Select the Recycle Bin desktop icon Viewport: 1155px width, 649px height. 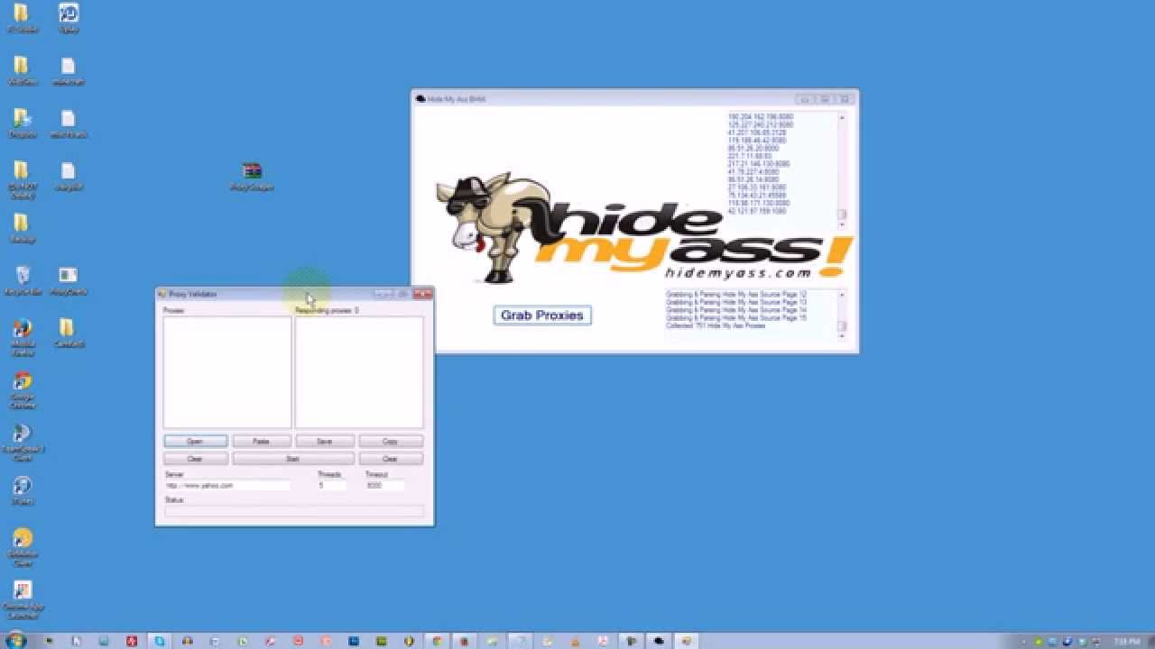(x=23, y=280)
